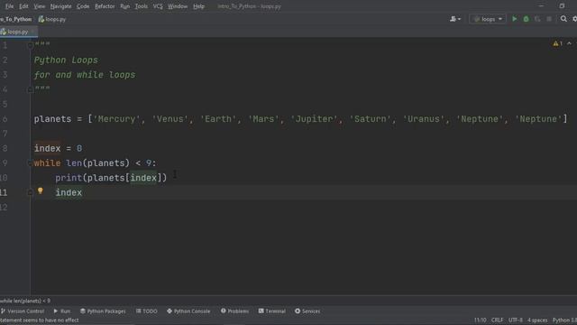Collapse the docstring fold marker on line 1
The height and width of the screenshot is (325, 577).
tap(31, 45)
